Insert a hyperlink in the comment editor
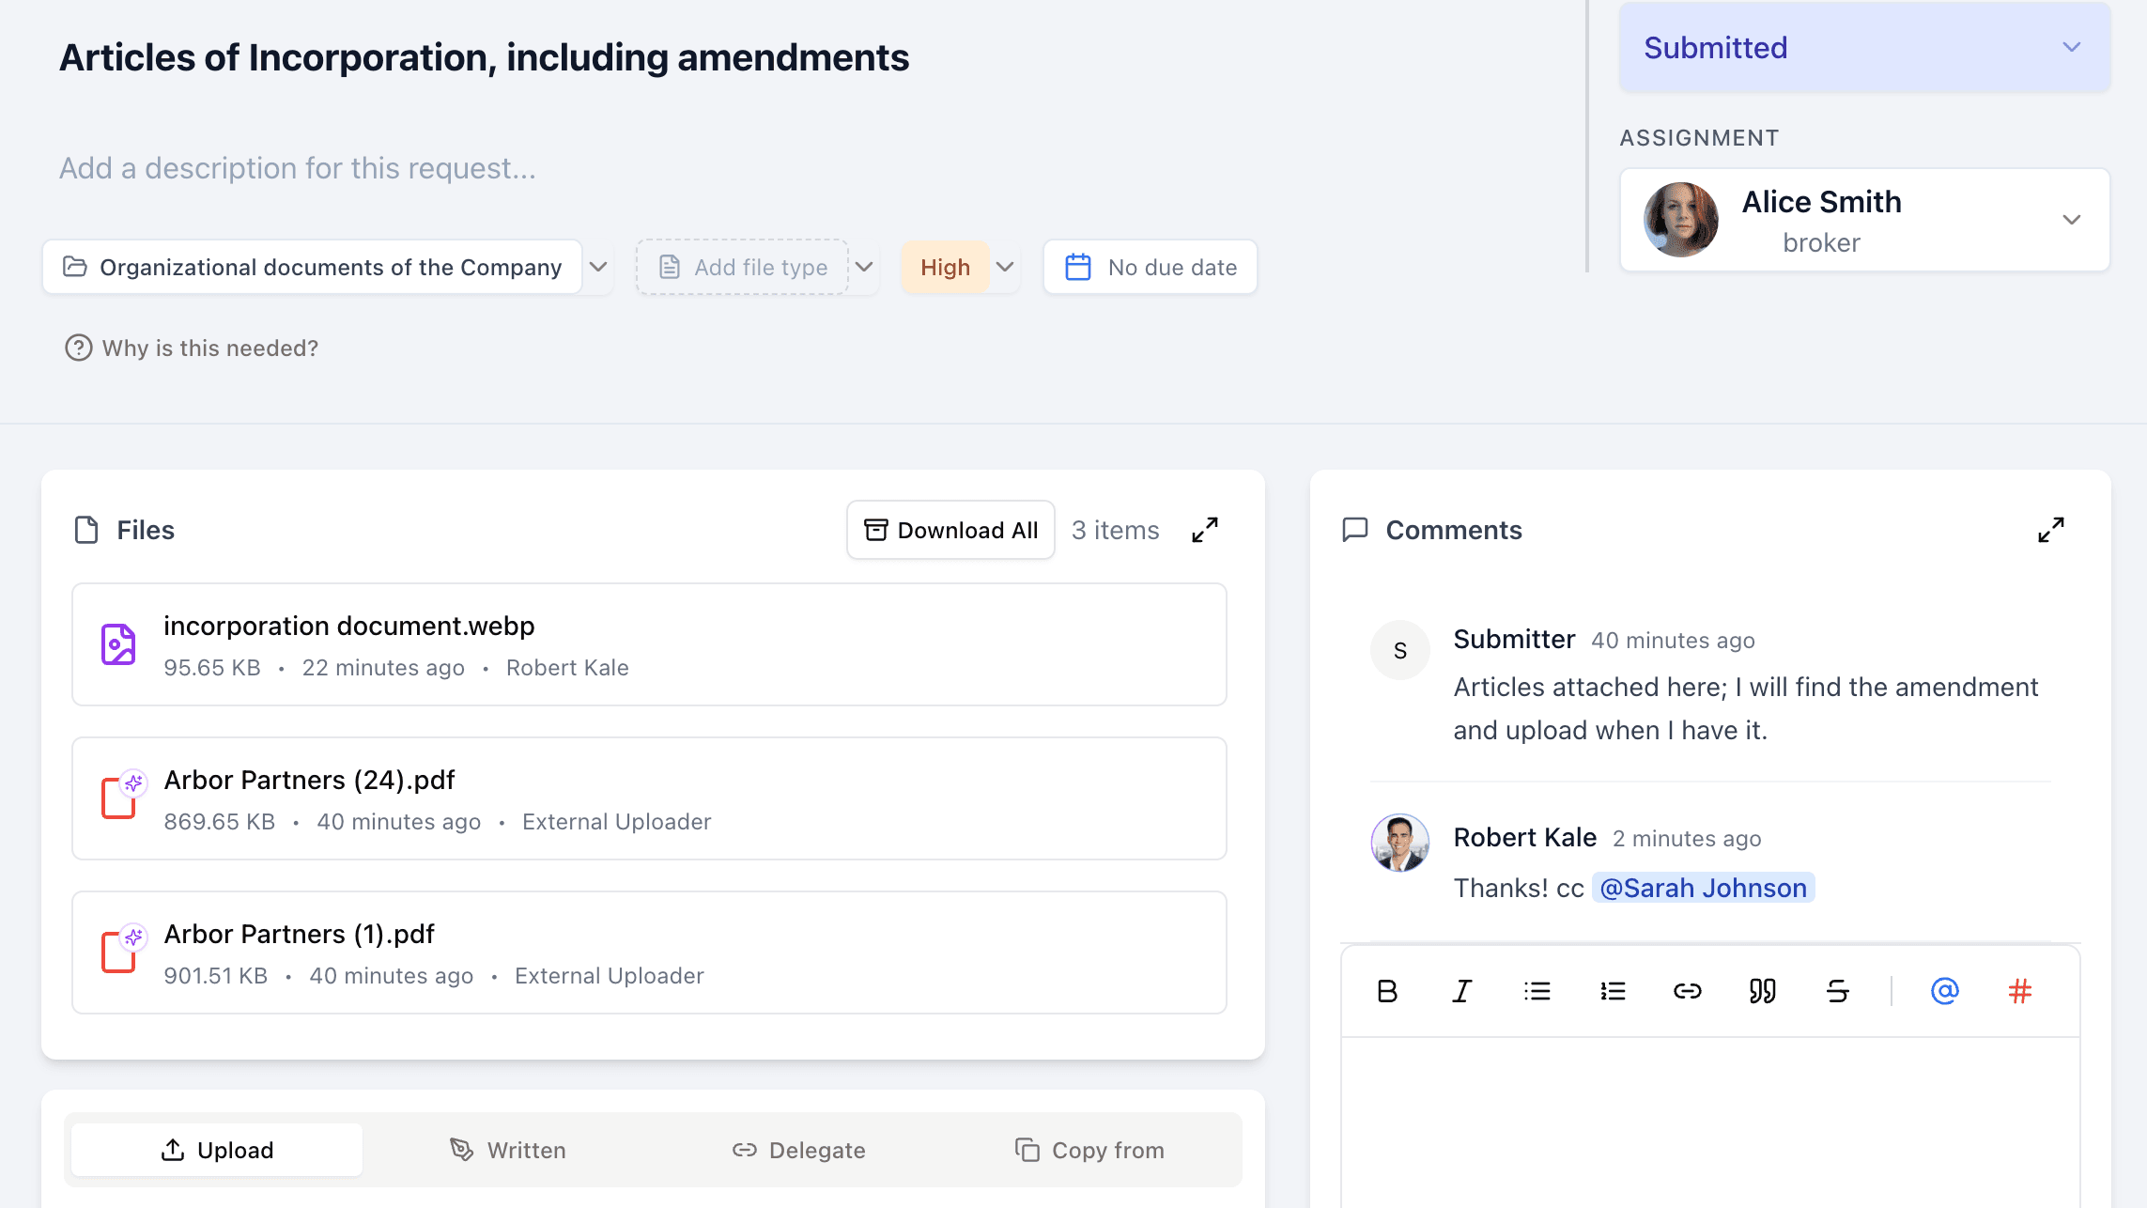 pos(1687,991)
